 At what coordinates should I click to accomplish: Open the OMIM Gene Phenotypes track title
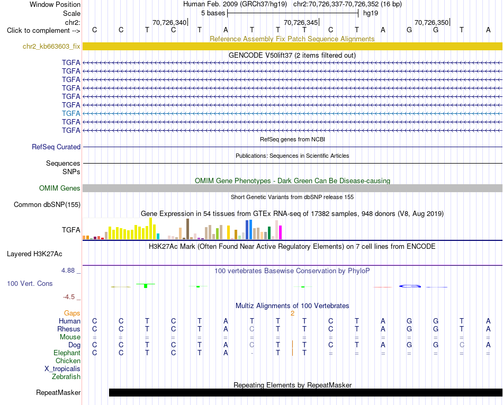click(292, 181)
